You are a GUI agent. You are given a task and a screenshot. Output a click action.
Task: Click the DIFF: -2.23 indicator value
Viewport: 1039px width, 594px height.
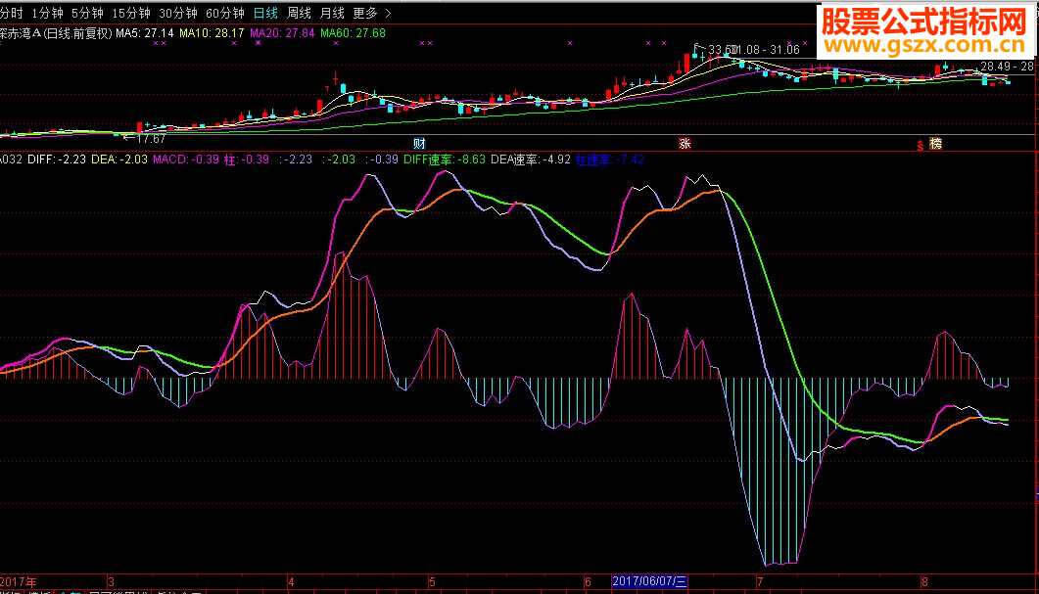pos(57,160)
